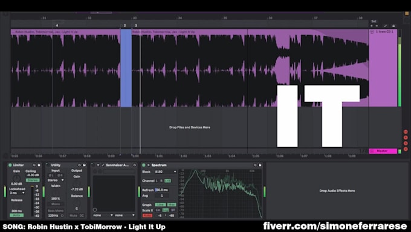411x232 pixels.
Task: Click timeline ruler marker 34
Action: coord(180,18)
